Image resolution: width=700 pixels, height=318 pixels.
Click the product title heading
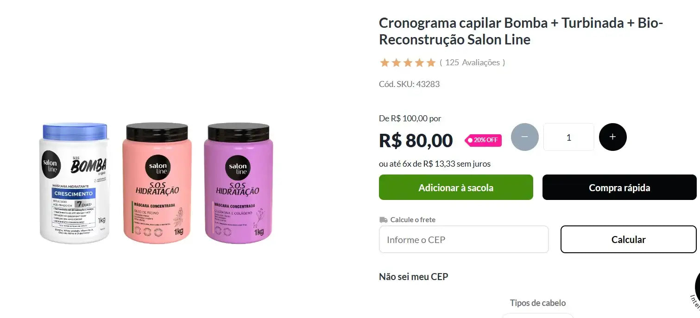[x=521, y=31]
